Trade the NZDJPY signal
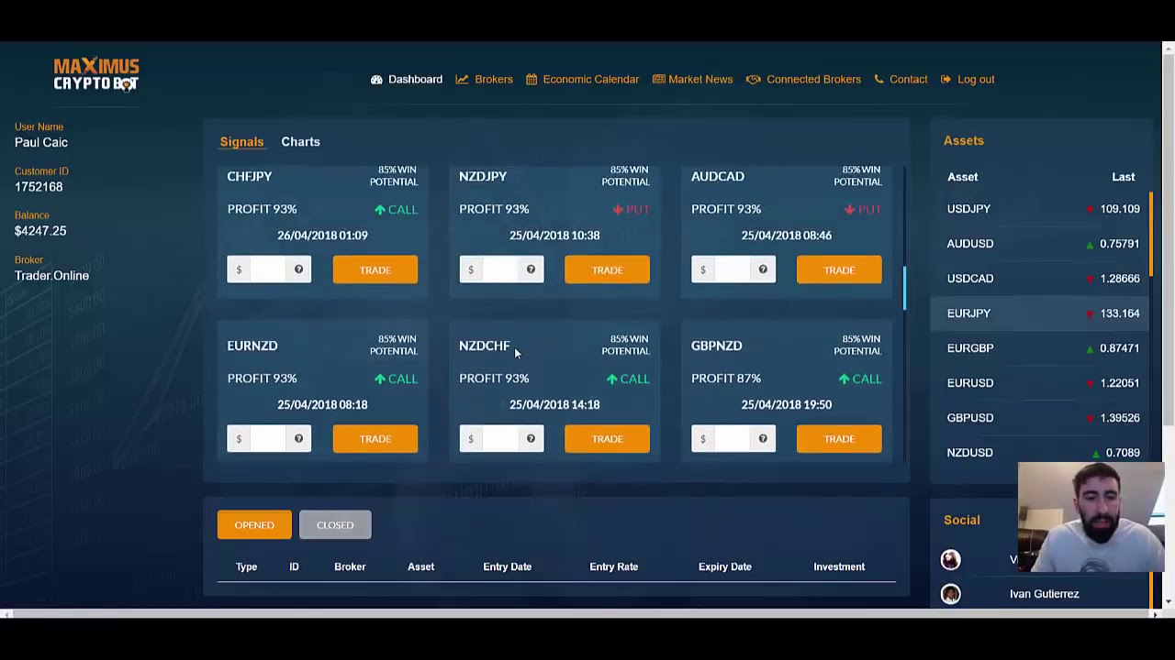 click(x=607, y=269)
